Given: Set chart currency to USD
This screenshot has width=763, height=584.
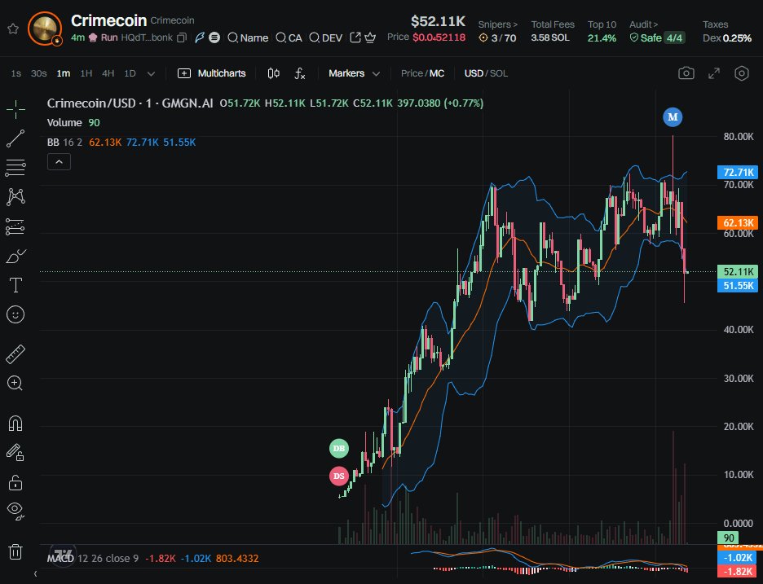Looking at the screenshot, I should point(474,73).
